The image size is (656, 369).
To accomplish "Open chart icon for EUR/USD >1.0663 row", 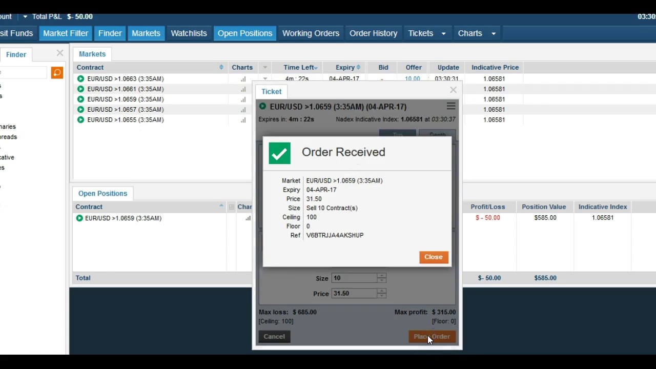I will click(x=243, y=79).
